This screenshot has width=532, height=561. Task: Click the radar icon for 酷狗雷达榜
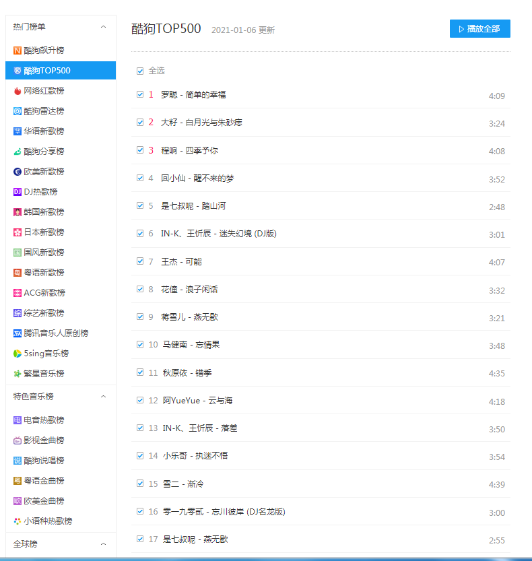(18, 111)
